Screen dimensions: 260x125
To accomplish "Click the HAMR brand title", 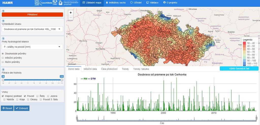I will 8,3.
